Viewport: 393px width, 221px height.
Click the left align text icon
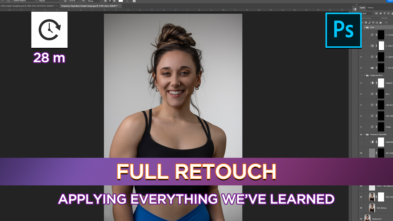[x=106, y=1]
